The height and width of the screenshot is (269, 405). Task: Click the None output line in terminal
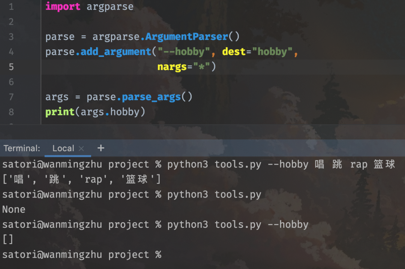pos(14,209)
